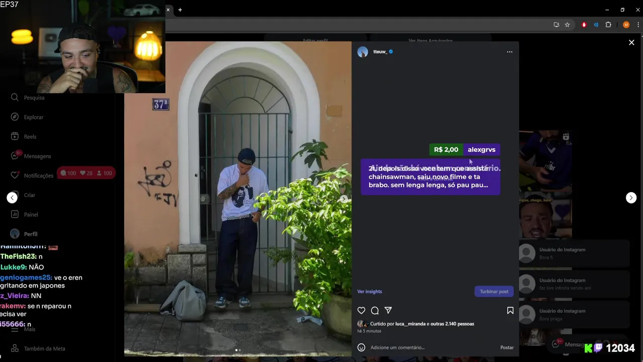Screen dimensions: 643x362
Task: Open Perfil in Instagram sidebar
Action: (x=31, y=234)
